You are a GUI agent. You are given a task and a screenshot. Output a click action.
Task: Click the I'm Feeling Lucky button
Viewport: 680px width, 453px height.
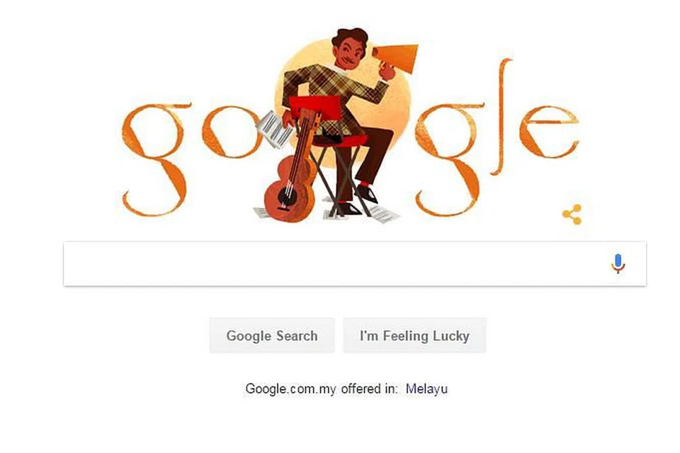click(x=414, y=336)
